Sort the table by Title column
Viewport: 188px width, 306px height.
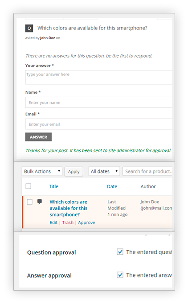53,186
